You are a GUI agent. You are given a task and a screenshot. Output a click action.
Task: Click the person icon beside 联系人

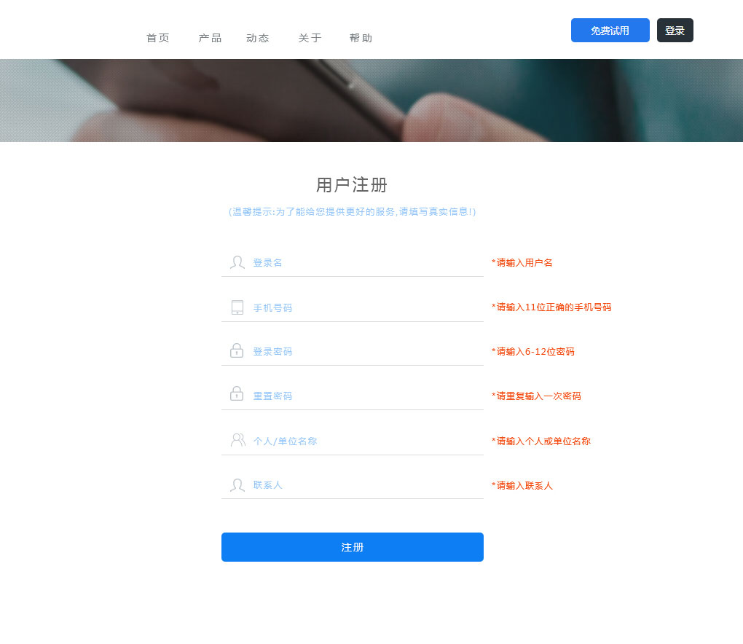tap(237, 484)
